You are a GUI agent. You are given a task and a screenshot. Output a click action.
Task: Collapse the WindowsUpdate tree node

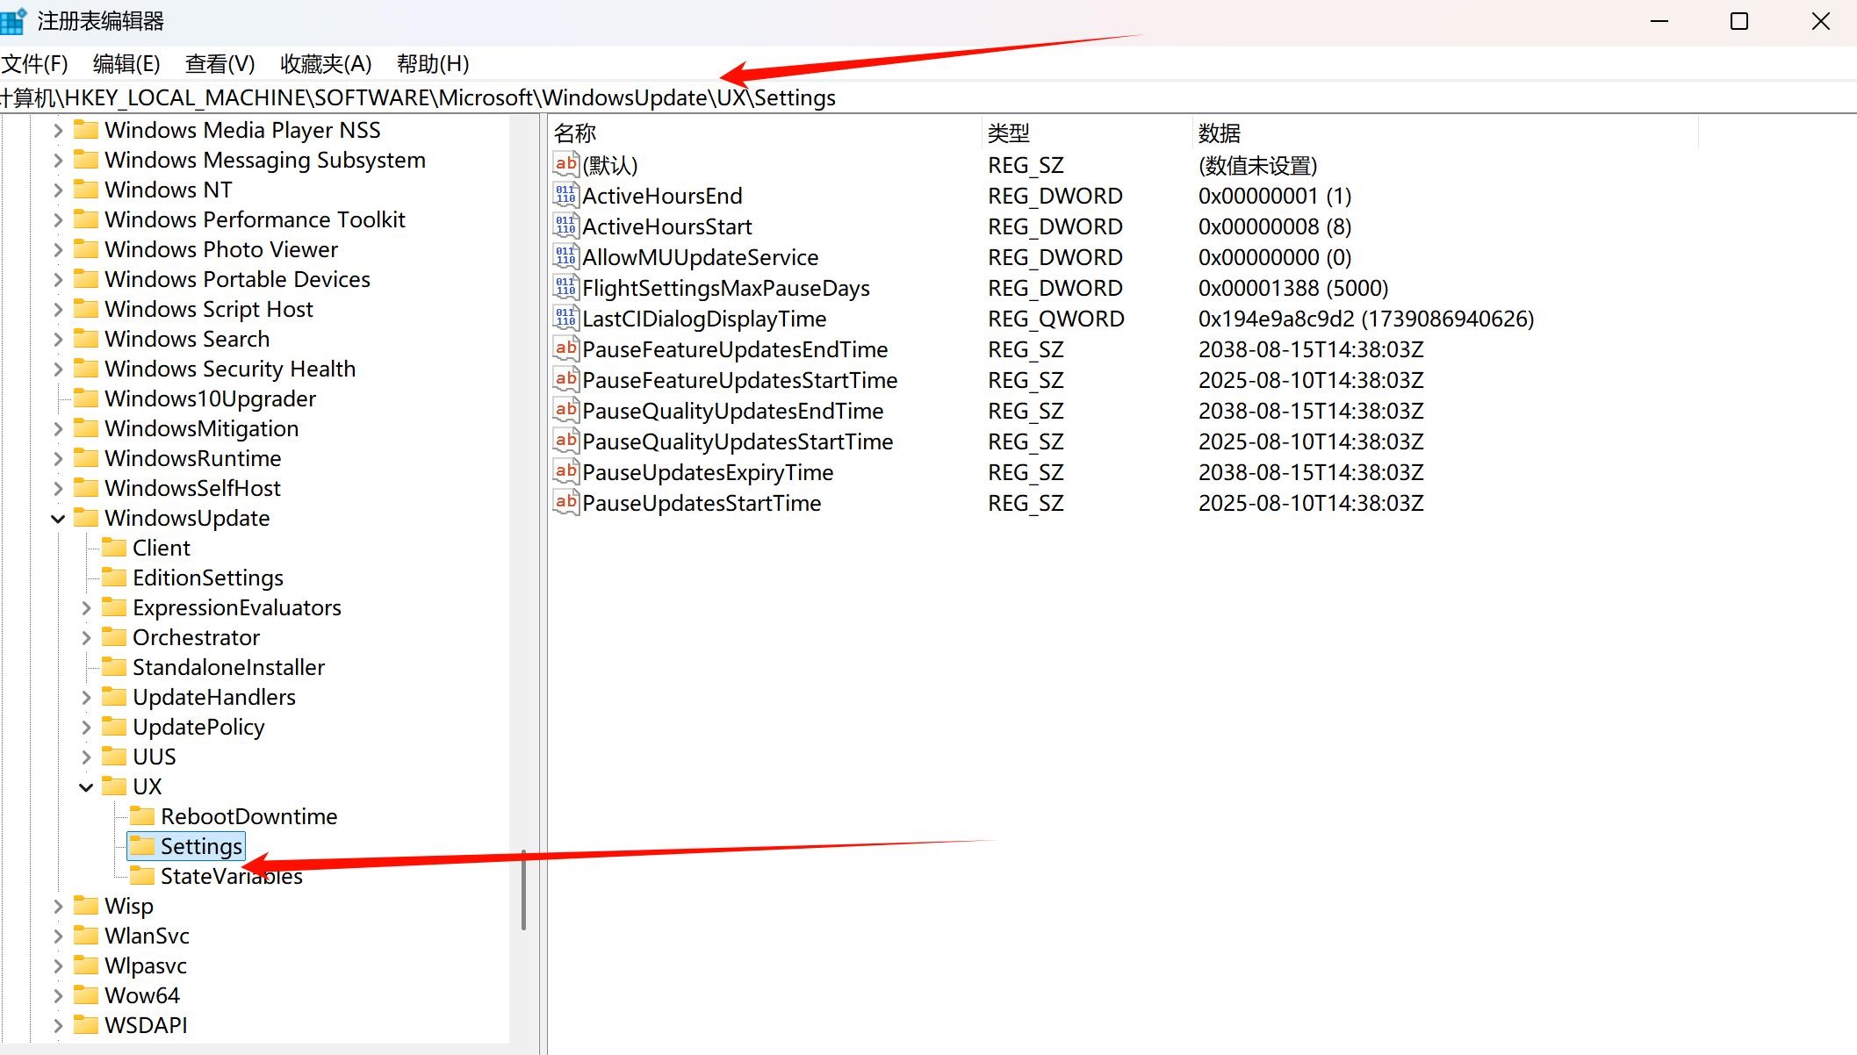[x=58, y=519]
